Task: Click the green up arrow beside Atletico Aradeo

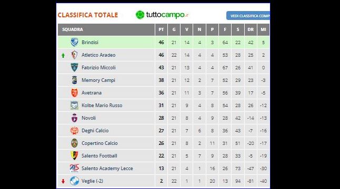Action: pos(63,56)
